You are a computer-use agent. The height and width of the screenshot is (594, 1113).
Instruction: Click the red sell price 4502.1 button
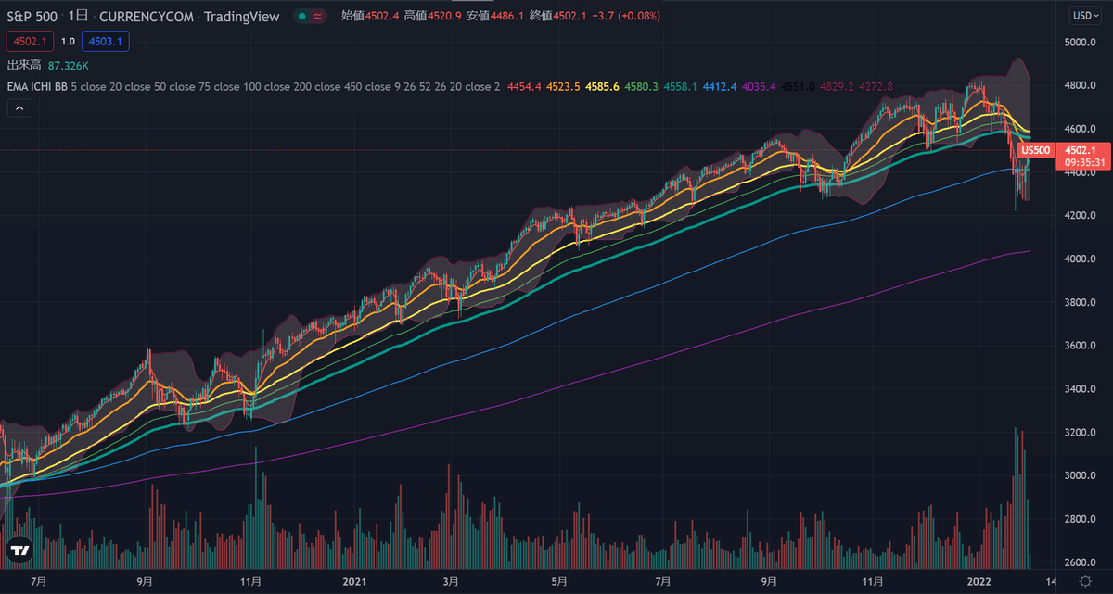(31, 41)
